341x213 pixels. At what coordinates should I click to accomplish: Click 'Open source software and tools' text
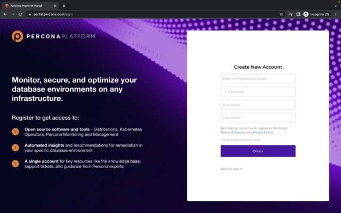click(x=57, y=129)
